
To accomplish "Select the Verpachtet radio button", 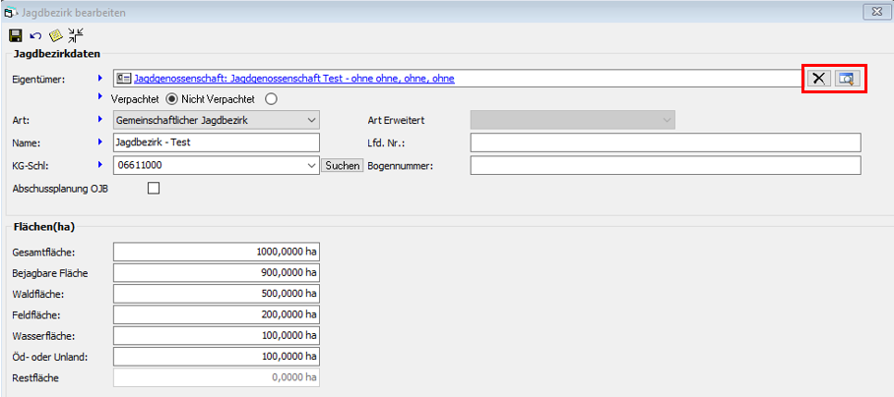I will click(x=171, y=98).
